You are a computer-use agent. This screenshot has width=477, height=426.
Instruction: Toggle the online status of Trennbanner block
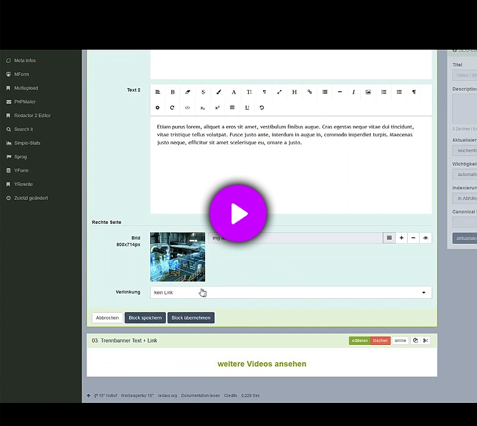click(x=400, y=341)
